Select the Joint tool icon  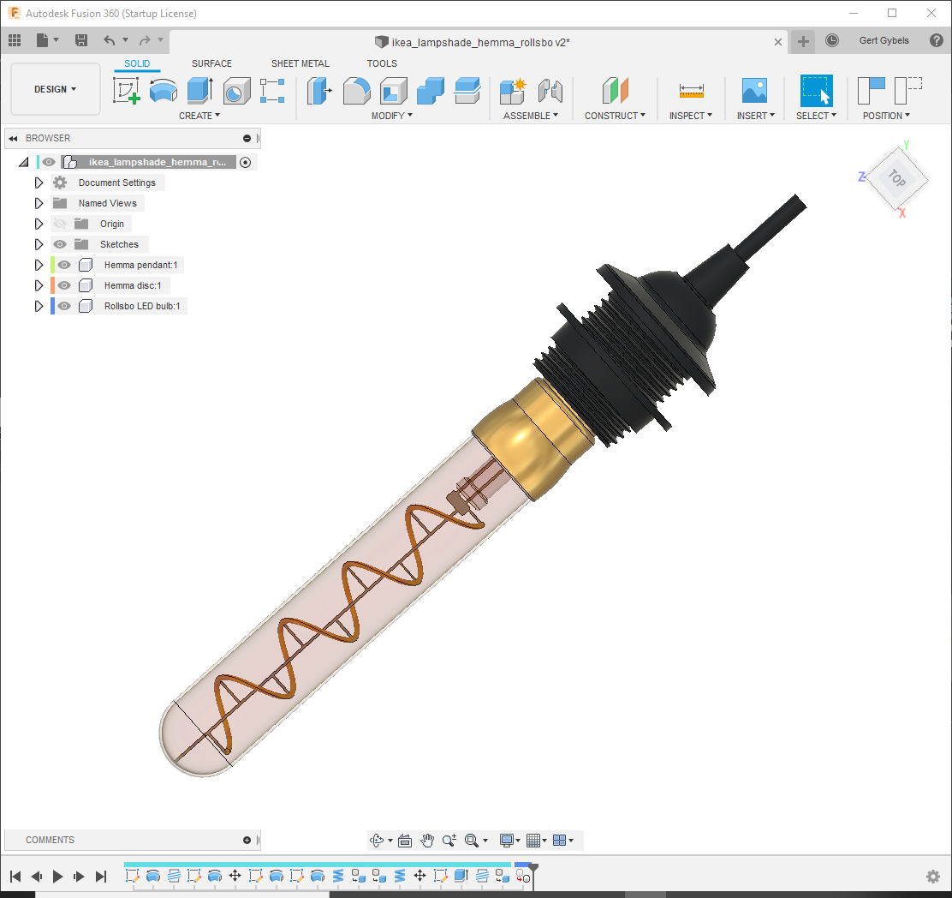(x=550, y=91)
